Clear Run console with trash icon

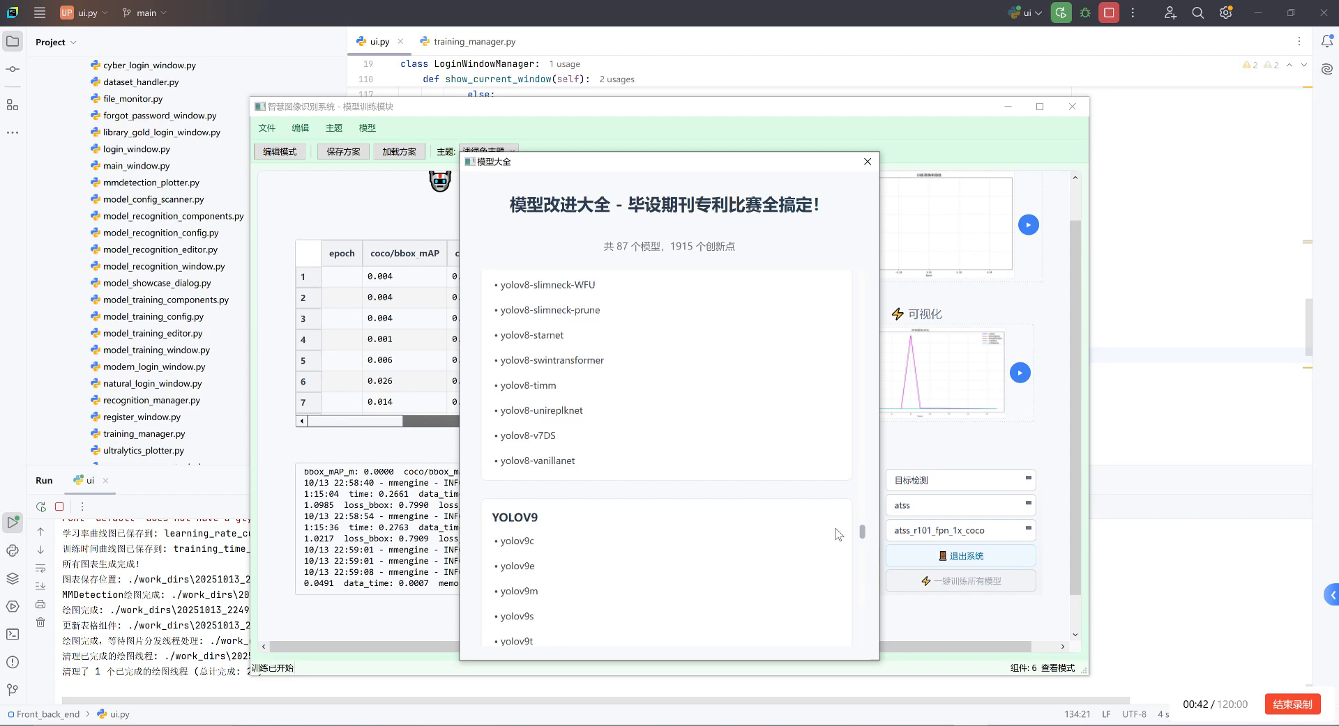(x=40, y=622)
